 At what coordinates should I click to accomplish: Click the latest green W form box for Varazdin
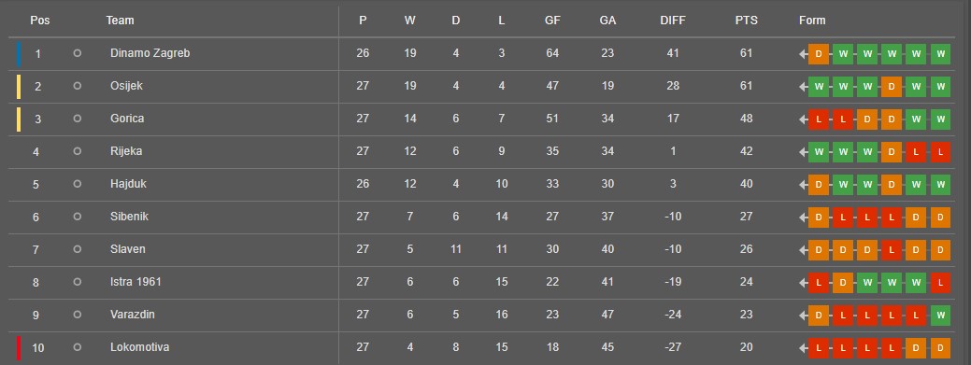940,315
